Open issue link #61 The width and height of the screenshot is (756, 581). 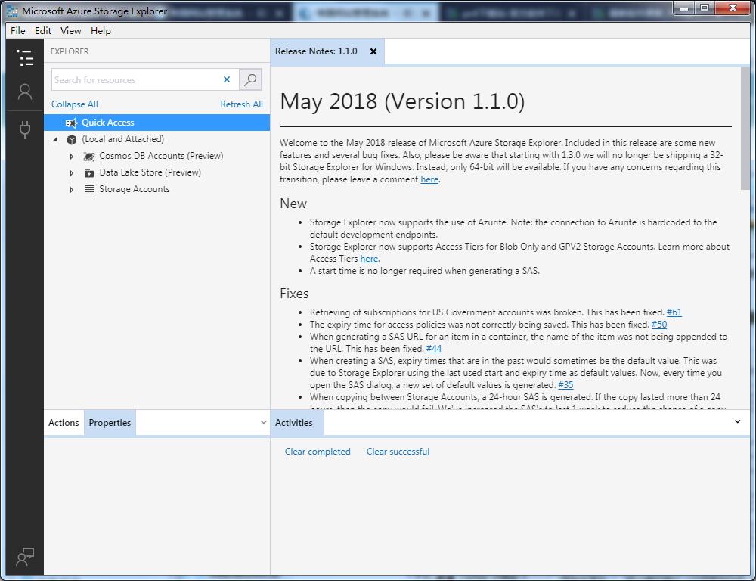674,312
